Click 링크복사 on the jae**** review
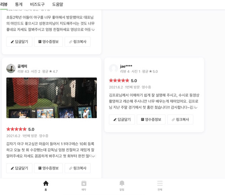Screen dimensions: 225x195 [180, 120]
